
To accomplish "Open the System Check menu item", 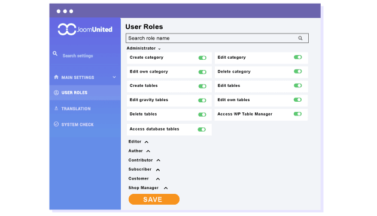I will 85,124.
